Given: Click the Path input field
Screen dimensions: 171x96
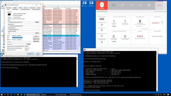Looking at the screenshot, I should [x=21, y=22].
